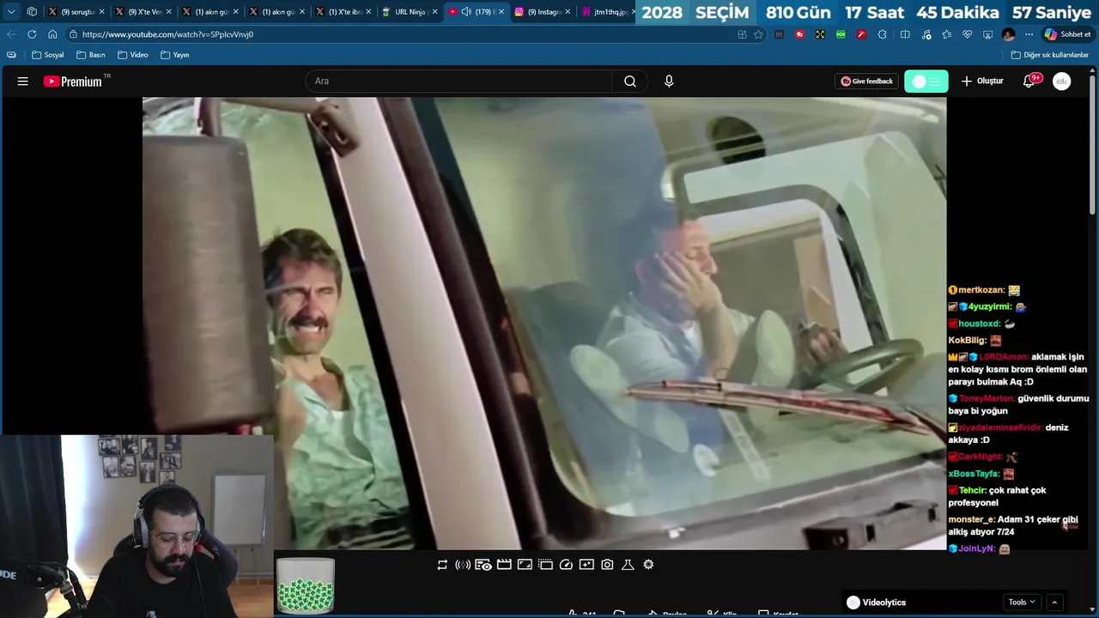Go to the browser home page icon
1099x618 pixels.
click(x=52, y=34)
